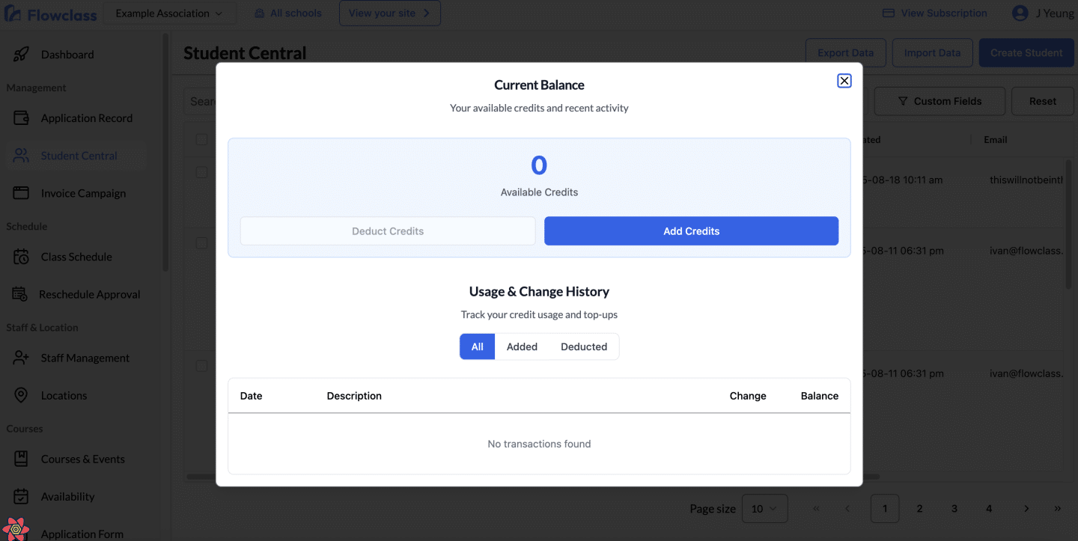Go to page 2
Viewport: 1078px width, 541px height.
(919, 509)
